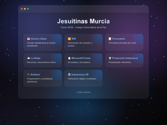Viewport: 167px width, 125px height.
Task: Open Protección Intelectual presentation link
Action: (125, 58)
